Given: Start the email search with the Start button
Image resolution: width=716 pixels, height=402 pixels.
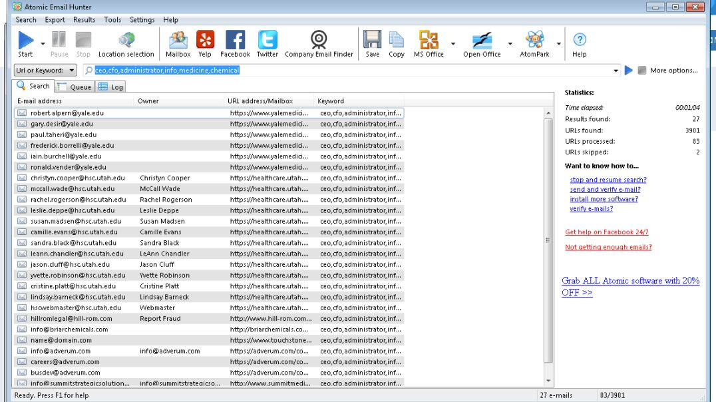Looking at the screenshot, I should (x=25, y=44).
